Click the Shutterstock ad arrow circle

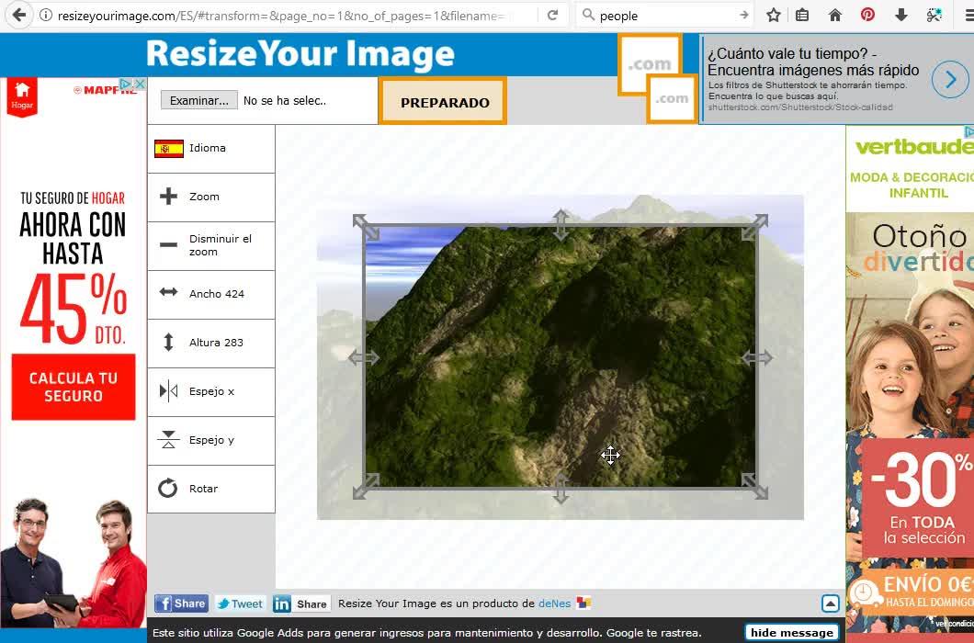[950, 80]
